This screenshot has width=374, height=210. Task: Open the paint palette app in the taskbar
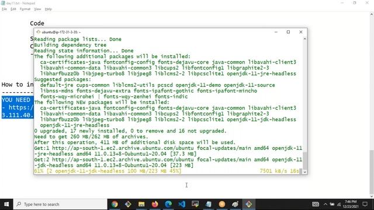pos(235,204)
